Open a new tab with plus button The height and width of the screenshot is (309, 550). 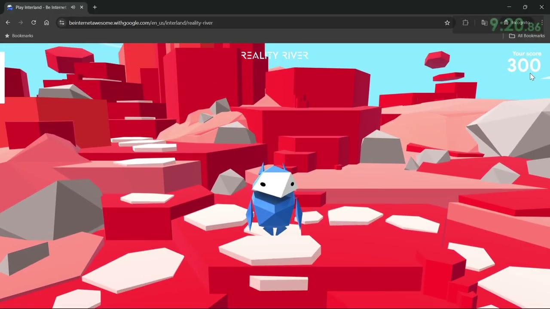95,7
